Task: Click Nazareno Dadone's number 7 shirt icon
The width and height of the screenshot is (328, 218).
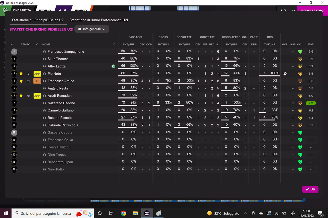Action: click(x=14, y=103)
